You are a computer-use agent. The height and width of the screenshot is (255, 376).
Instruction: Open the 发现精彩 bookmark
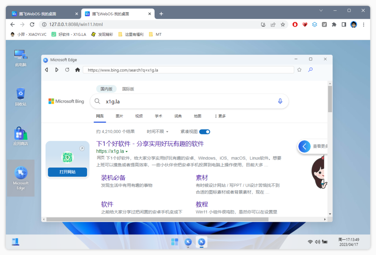click(x=102, y=34)
